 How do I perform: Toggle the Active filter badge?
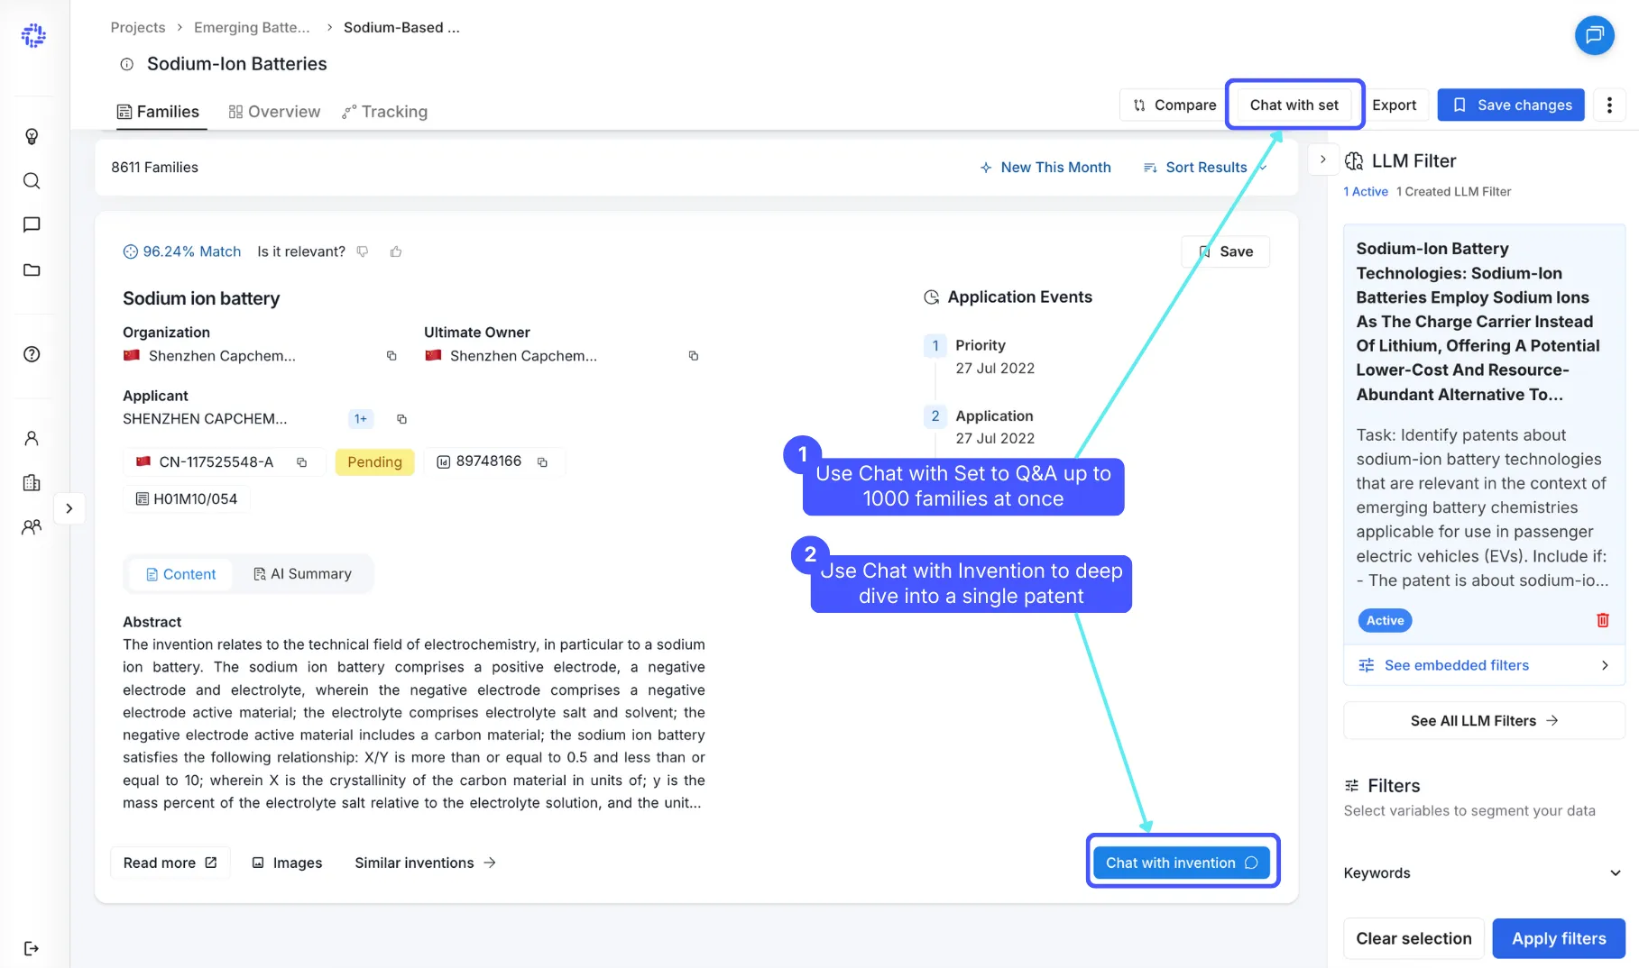click(1385, 620)
